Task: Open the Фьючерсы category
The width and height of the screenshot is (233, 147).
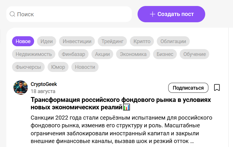Action: click(x=28, y=67)
